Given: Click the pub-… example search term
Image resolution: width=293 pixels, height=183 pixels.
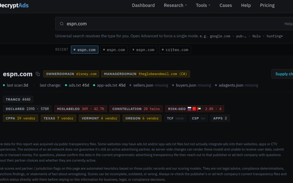Looking at the screenshot, I should pyautogui.click(x=241, y=36).
